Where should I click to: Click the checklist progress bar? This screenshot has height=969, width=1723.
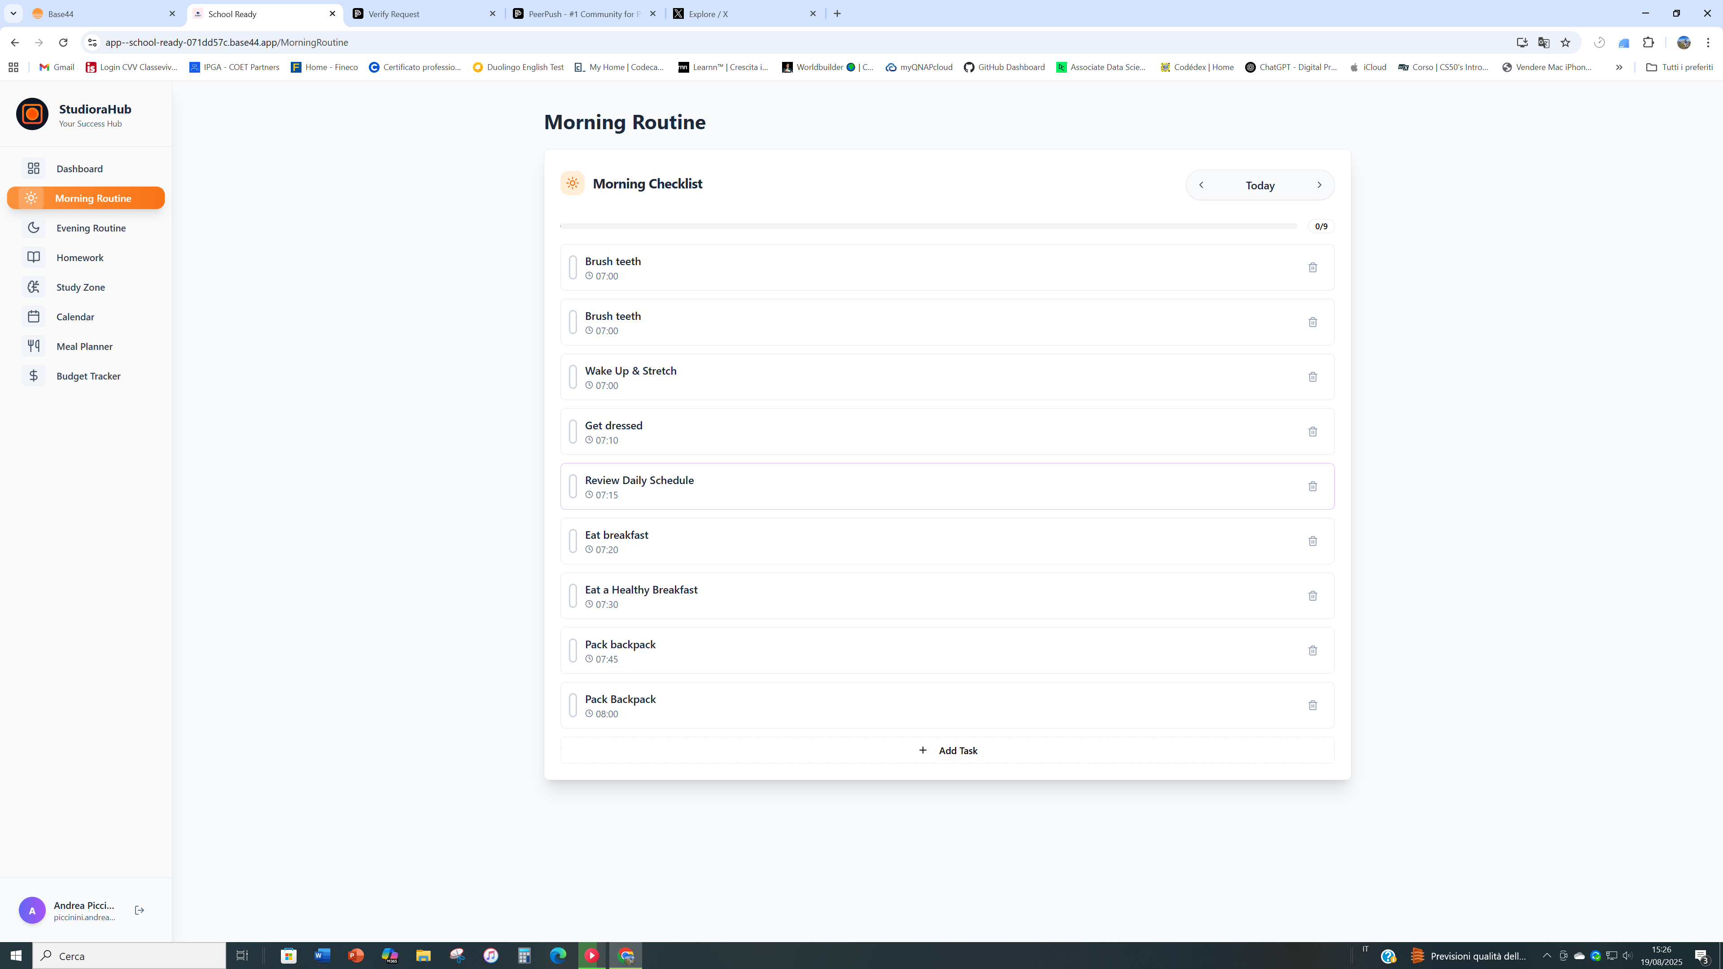(928, 226)
